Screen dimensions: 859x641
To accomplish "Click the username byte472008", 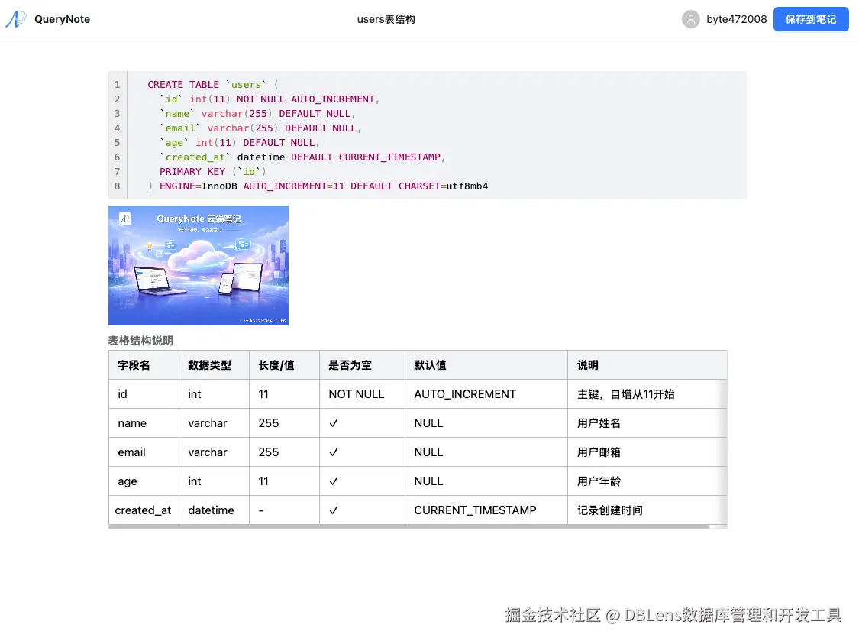I will tap(736, 19).
